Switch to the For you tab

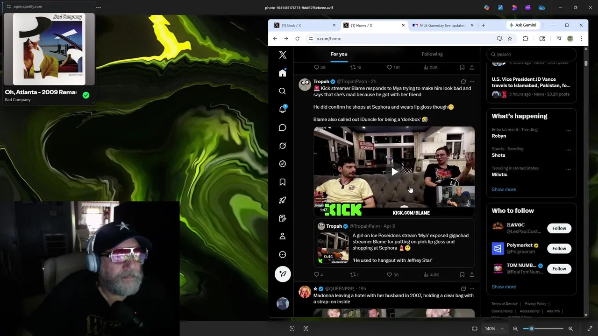click(339, 54)
